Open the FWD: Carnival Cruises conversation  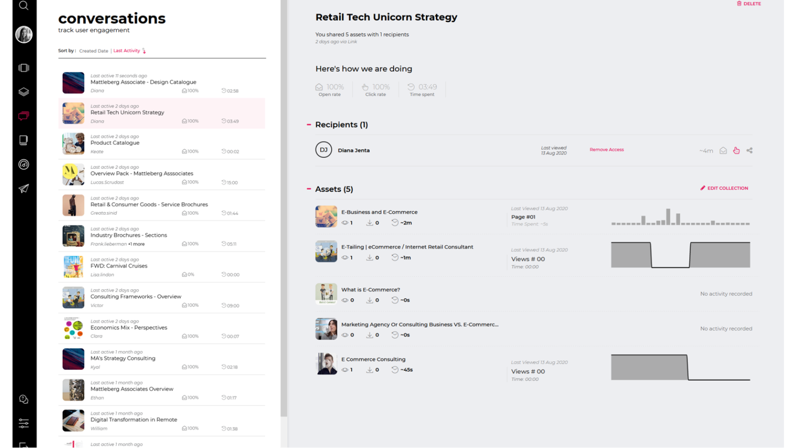[119, 266]
